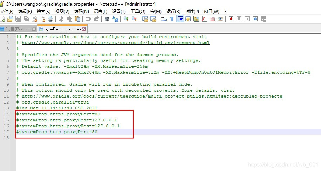Screen dimensions: 321x171
Task: Open Find with the binoculars icon
Action: click(107, 19)
